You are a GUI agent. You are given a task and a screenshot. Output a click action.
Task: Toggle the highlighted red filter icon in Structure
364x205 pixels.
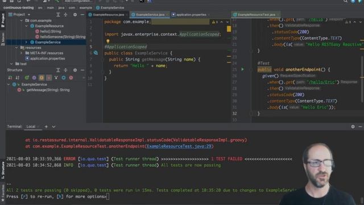[49, 77]
